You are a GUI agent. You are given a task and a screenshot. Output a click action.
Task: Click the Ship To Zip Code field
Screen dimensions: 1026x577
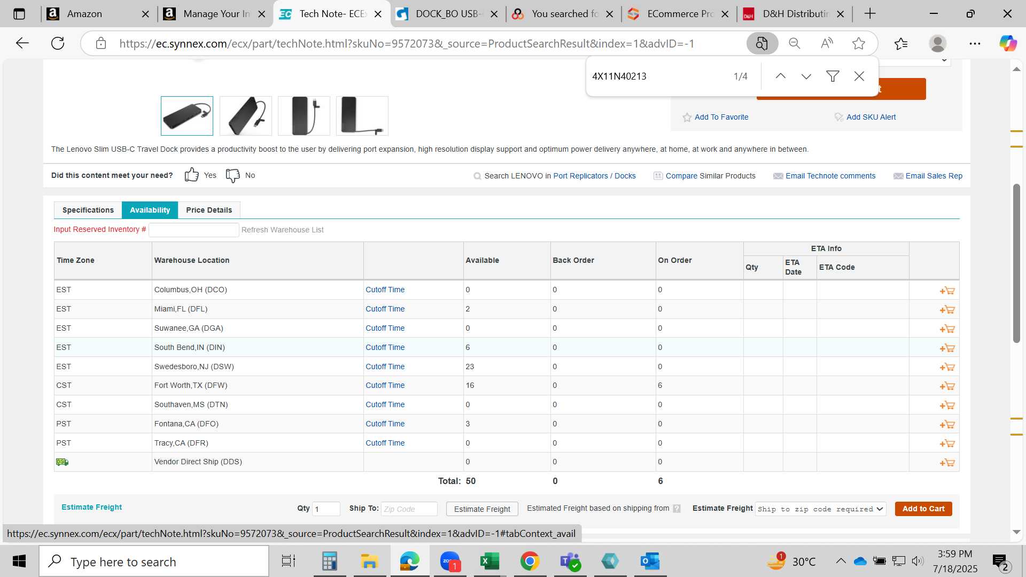[x=409, y=509]
